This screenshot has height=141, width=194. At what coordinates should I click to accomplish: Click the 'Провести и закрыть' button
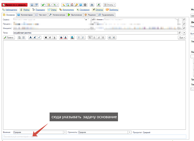(x=14, y=5)
